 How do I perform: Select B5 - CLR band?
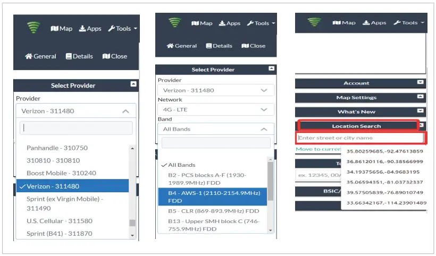[213, 211]
